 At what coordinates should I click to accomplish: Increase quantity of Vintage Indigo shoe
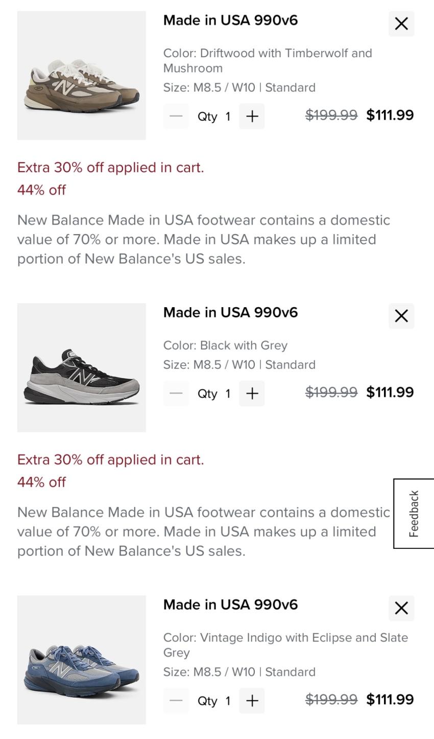pos(252,701)
